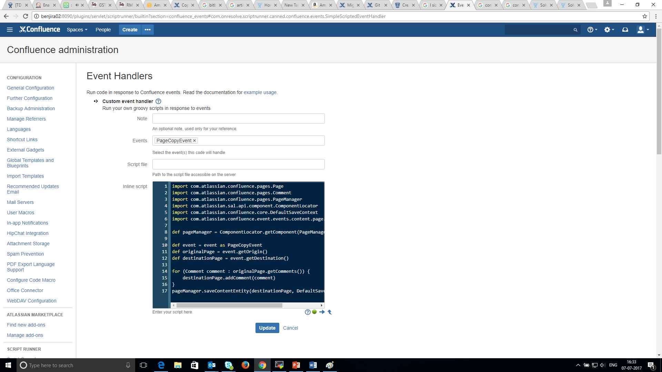
Task: Click the green status dot below script editor
Action: (x=314, y=312)
